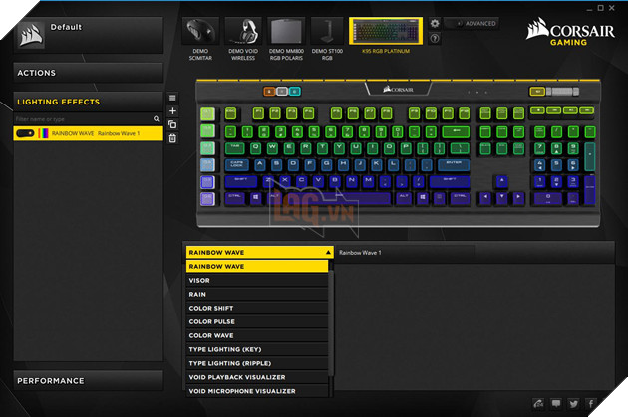Select the Backspace key on the keyboard

[456, 131]
